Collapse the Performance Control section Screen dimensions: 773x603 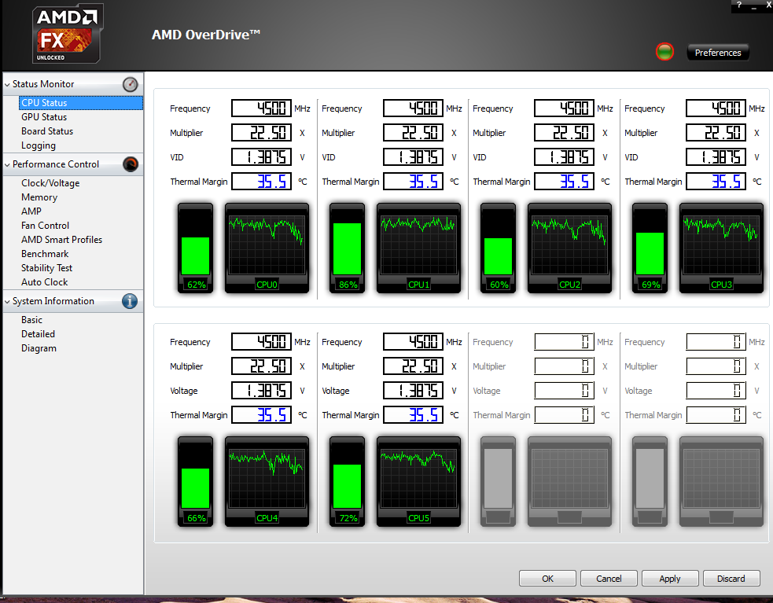click(8, 164)
